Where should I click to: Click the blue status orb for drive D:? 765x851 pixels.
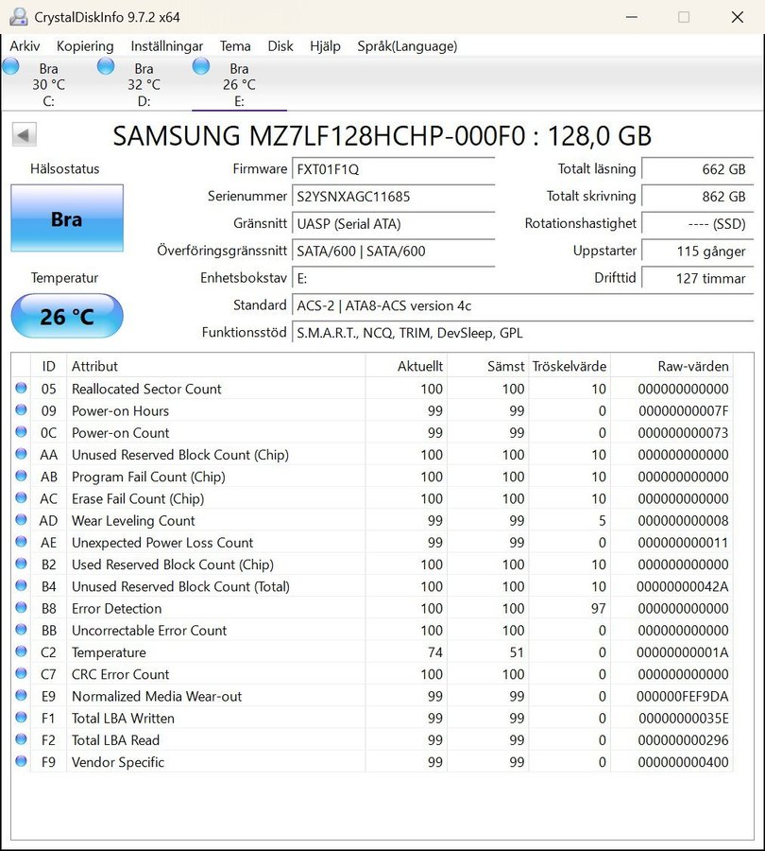click(x=106, y=66)
